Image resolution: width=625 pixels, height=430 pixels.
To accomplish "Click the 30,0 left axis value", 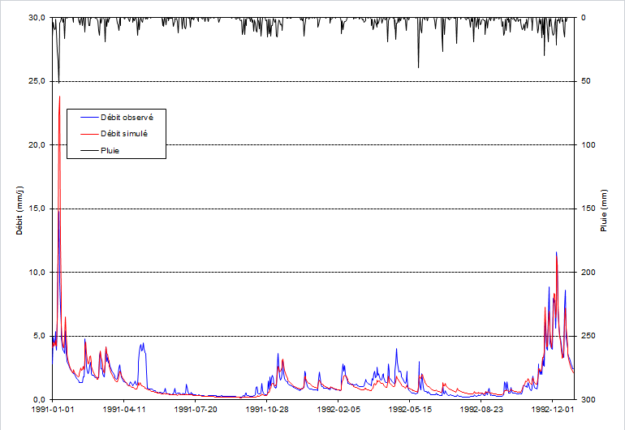I will [x=37, y=18].
